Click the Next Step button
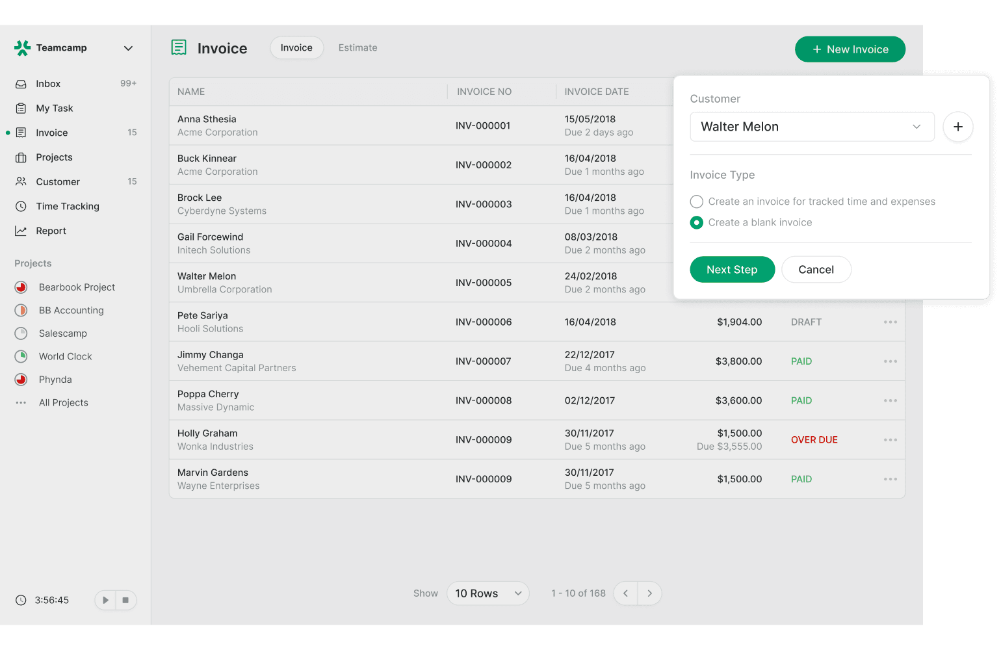This screenshot has width=1001, height=650. (x=732, y=270)
